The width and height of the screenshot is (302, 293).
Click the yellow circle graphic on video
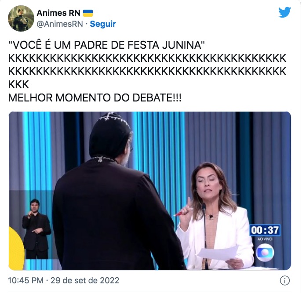pos(16,248)
